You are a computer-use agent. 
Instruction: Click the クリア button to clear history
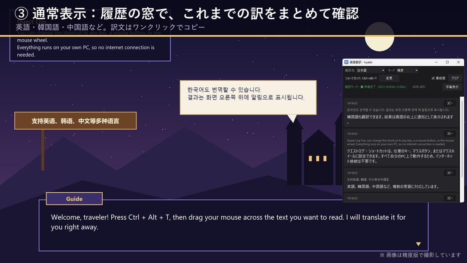(x=455, y=78)
